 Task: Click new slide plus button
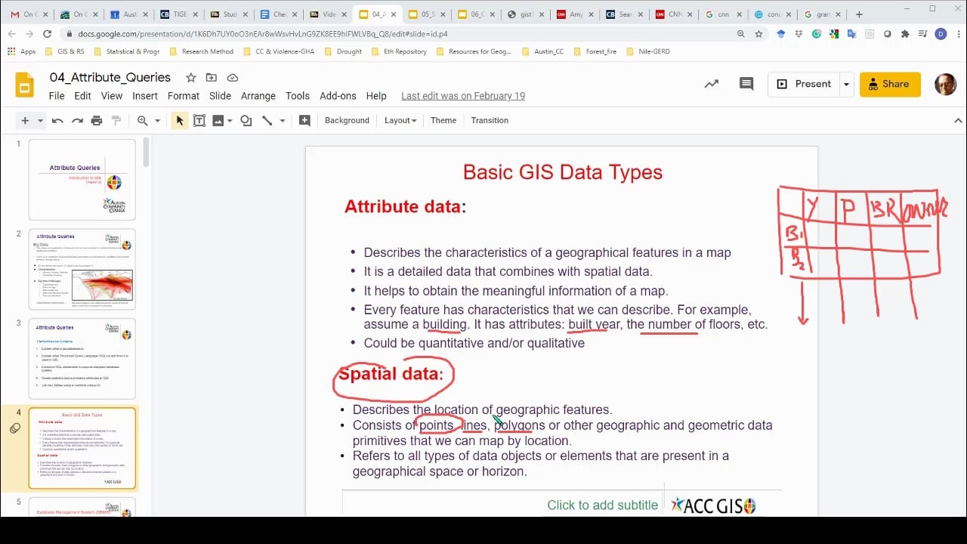coord(25,121)
